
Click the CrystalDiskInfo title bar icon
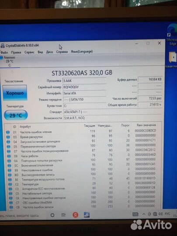[x=3, y=45]
